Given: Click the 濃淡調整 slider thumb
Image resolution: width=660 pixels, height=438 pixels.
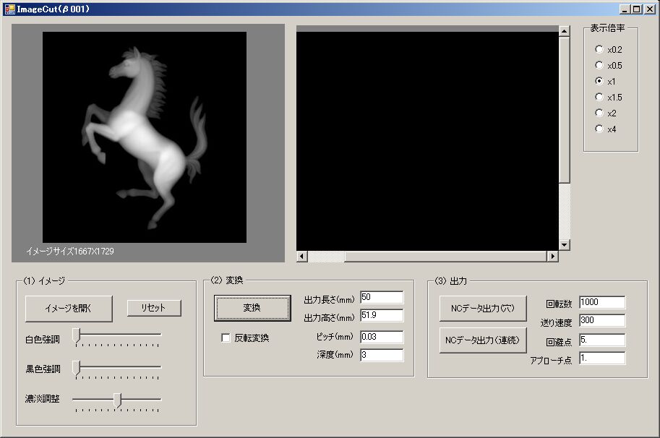Looking at the screenshot, I should click(x=117, y=400).
